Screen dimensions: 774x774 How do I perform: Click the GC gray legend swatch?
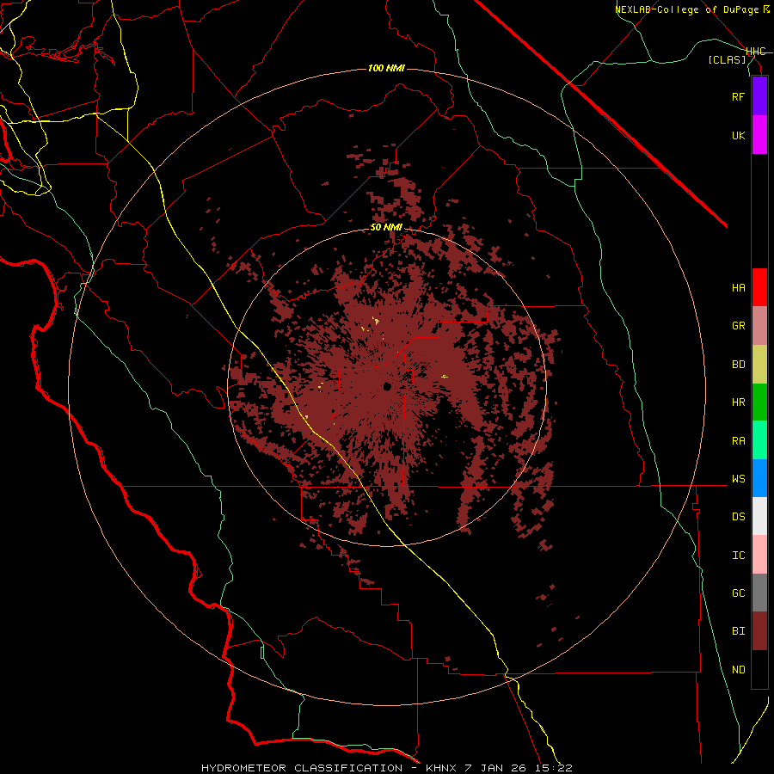759,593
